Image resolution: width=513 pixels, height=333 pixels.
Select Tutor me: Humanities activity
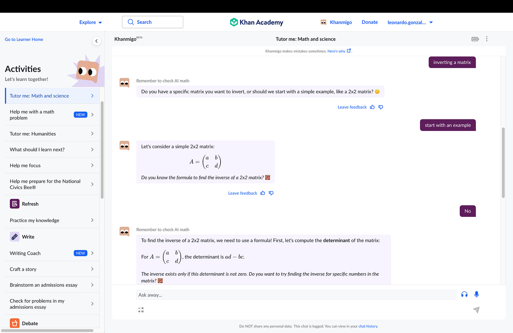click(x=52, y=134)
